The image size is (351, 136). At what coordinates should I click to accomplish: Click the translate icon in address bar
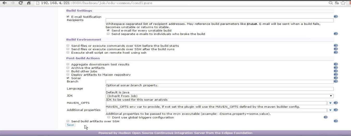tap(337, 3)
